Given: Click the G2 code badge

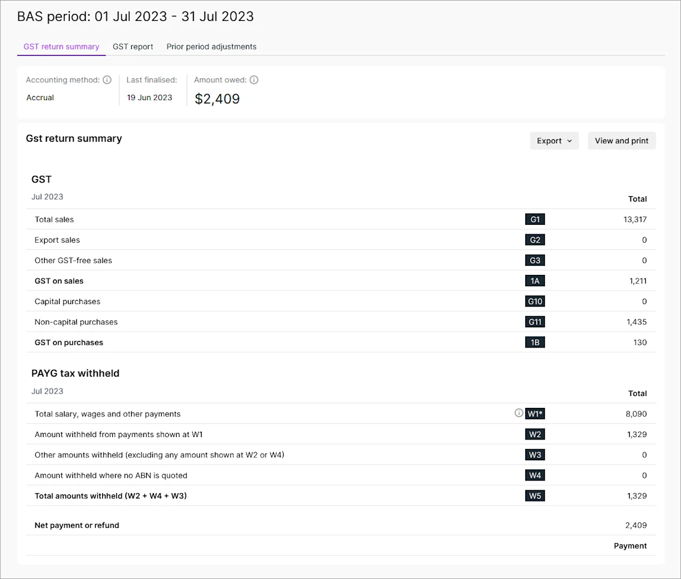Looking at the screenshot, I should (x=535, y=240).
